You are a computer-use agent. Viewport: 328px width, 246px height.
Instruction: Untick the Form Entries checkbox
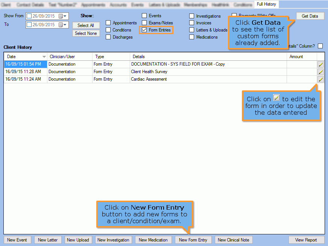point(144,30)
